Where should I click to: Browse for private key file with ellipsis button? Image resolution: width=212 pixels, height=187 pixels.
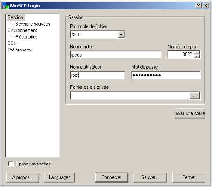click(195, 96)
